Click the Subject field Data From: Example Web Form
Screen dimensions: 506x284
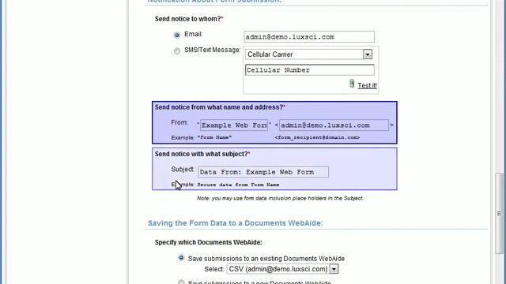coord(263,172)
